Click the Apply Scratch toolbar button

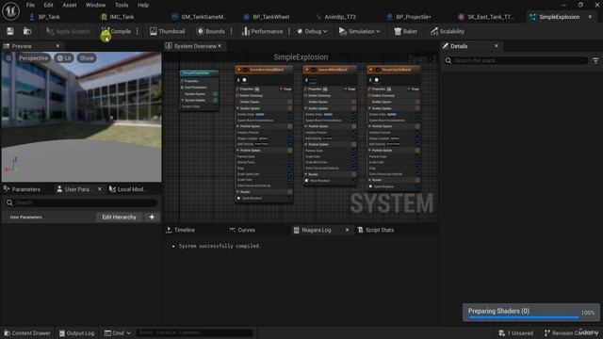(x=68, y=31)
